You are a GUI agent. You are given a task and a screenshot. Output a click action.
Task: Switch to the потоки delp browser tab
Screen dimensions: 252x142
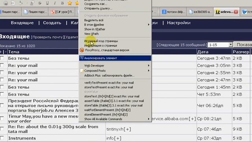[x=173, y=12]
